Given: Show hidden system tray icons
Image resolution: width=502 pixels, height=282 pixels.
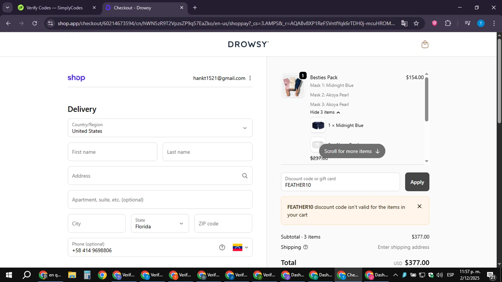Looking at the screenshot, I should [x=395, y=275].
